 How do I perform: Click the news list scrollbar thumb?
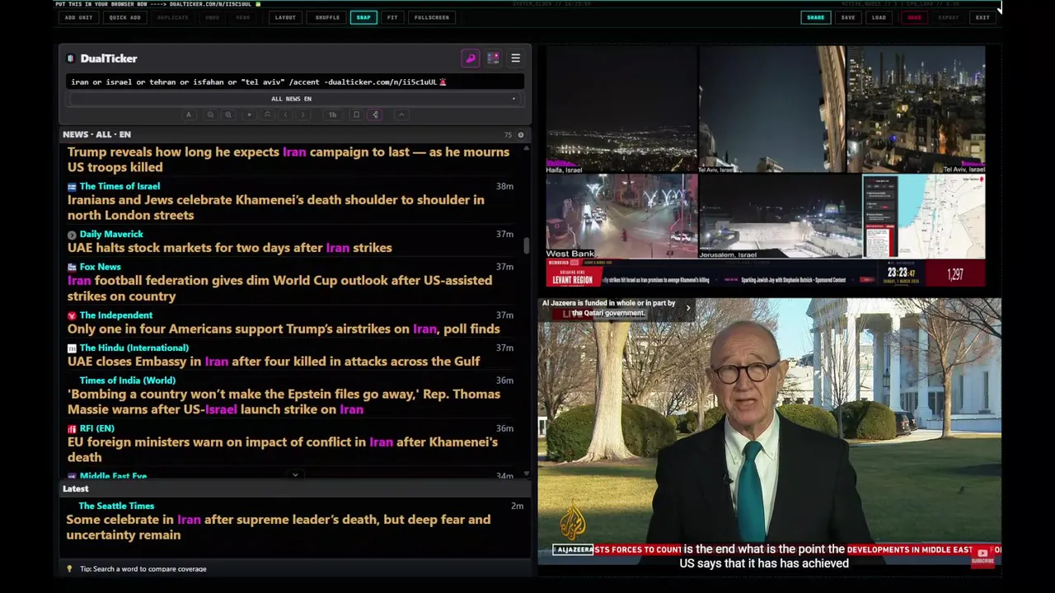[527, 245]
